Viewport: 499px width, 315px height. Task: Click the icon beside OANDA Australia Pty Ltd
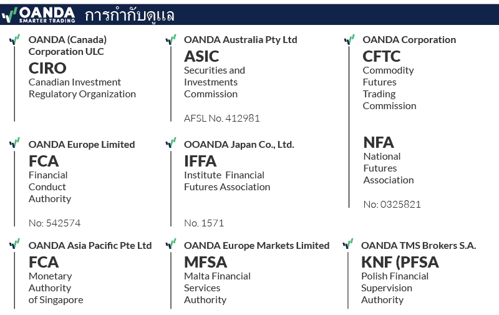point(170,40)
